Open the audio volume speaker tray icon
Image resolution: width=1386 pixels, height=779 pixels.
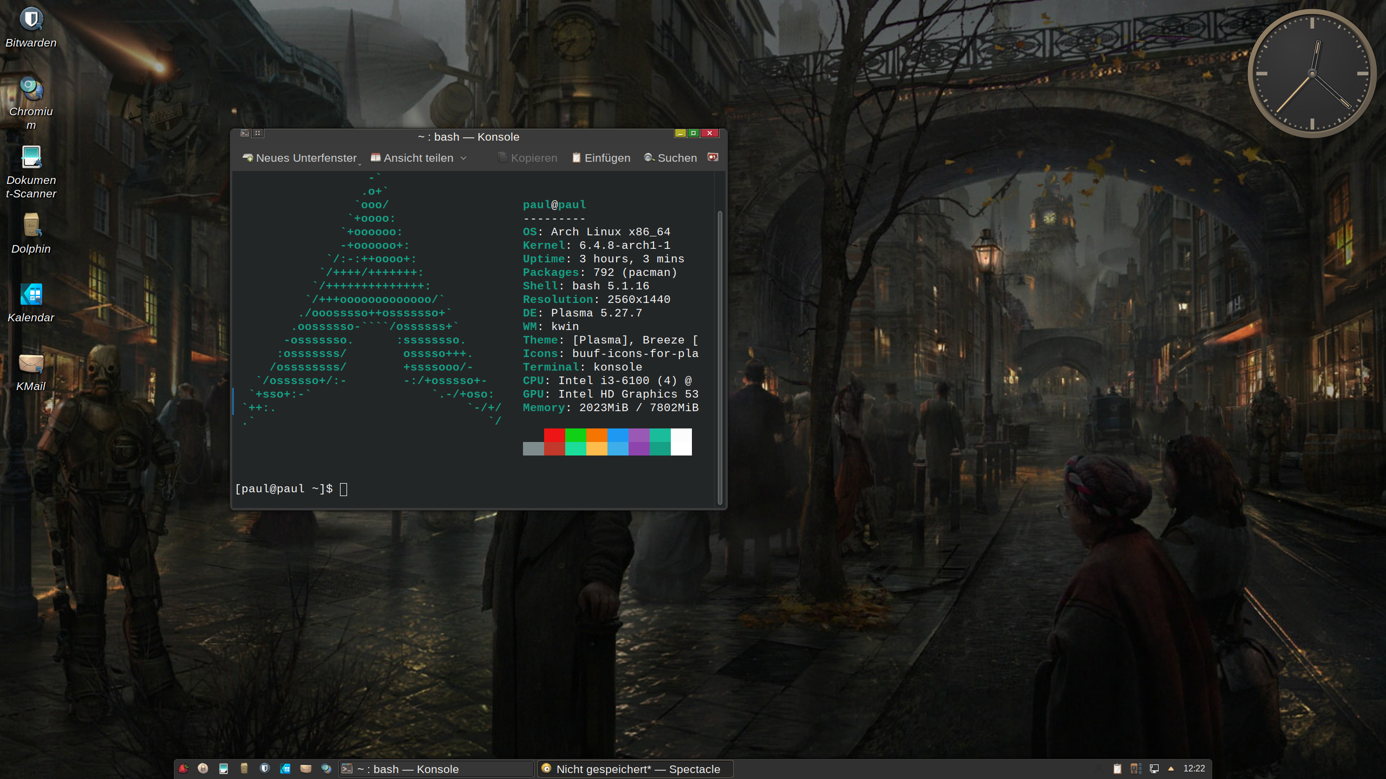[1136, 769]
